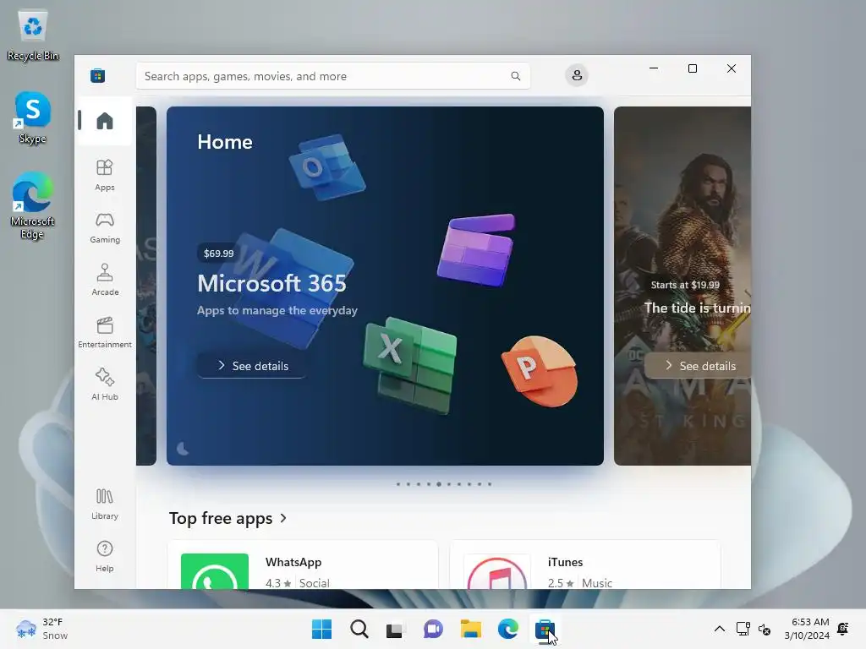The width and height of the screenshot is (866, 649).
Task: Open taskbar Search magnifier
Action: click(359, 629)
